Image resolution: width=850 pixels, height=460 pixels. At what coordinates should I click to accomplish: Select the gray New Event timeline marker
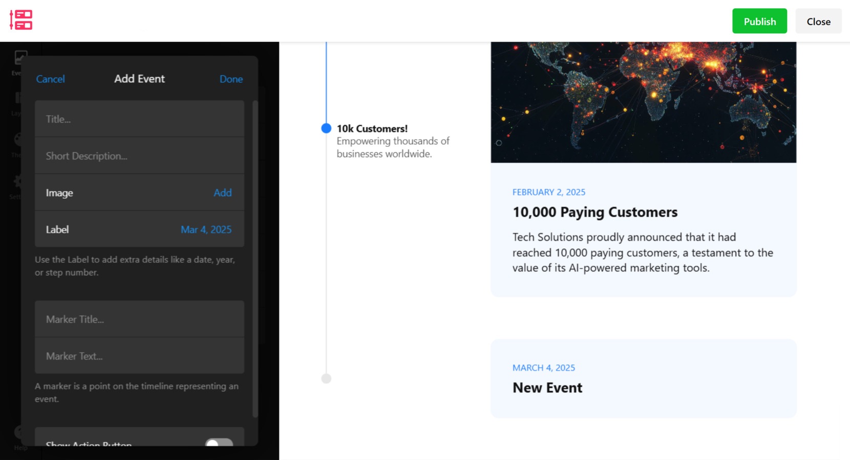pyautogui.click(x=326, y=378)
